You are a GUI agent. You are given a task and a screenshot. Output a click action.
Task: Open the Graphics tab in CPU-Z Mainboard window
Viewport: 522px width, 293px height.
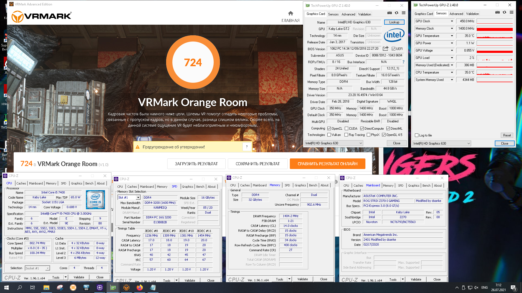click(x=414, y=186)
